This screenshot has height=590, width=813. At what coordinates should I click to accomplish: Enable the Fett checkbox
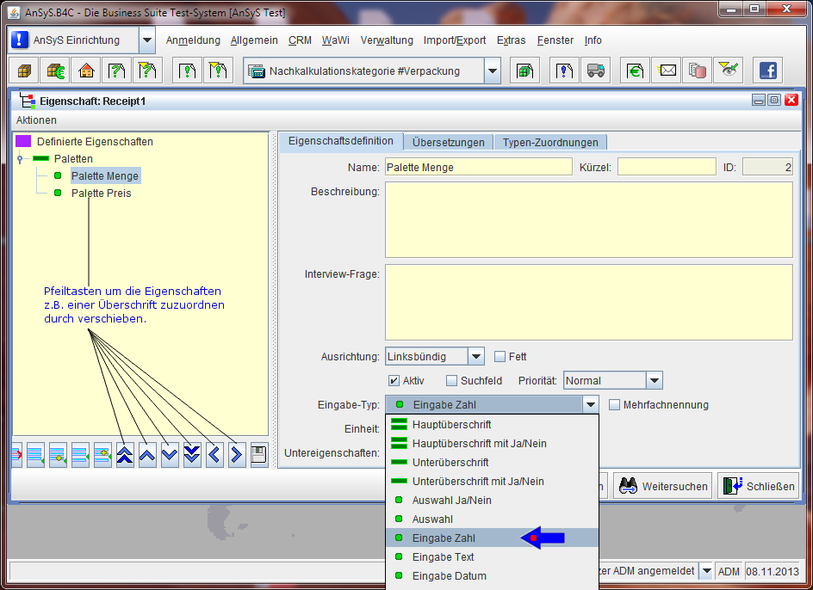pyautogui.click(x=500, y=356)
